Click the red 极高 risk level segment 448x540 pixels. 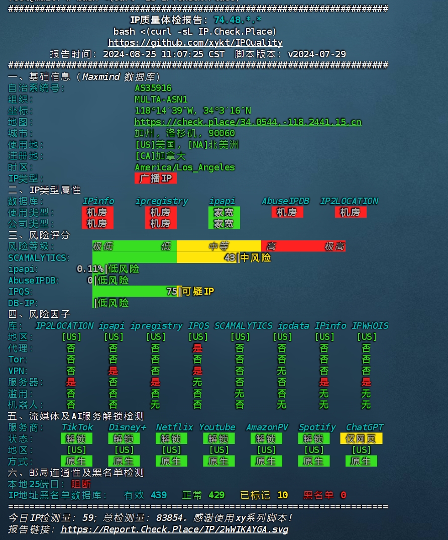[324, 246]
